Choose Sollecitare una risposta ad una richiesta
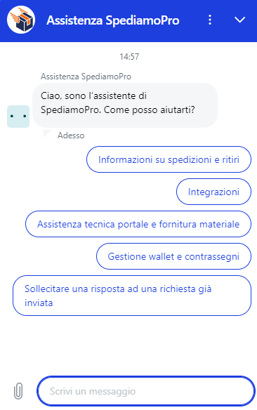The image size is (257, 410). [x=132, y=296]
